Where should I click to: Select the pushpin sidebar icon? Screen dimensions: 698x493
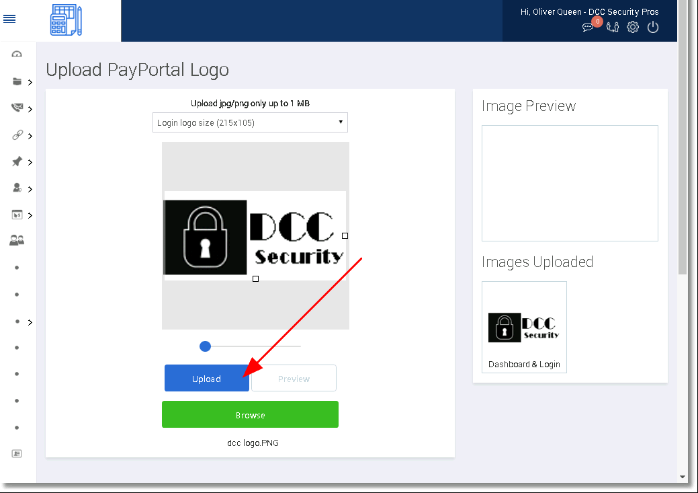coord(17,161)
